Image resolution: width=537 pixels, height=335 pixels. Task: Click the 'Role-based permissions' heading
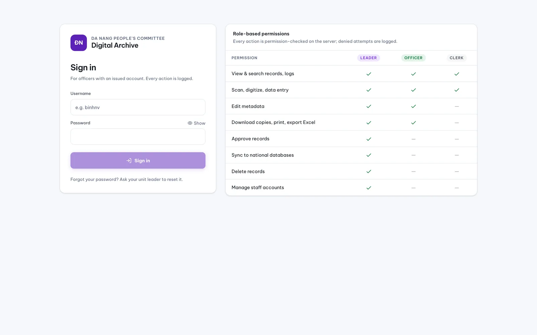pos(261,34)
